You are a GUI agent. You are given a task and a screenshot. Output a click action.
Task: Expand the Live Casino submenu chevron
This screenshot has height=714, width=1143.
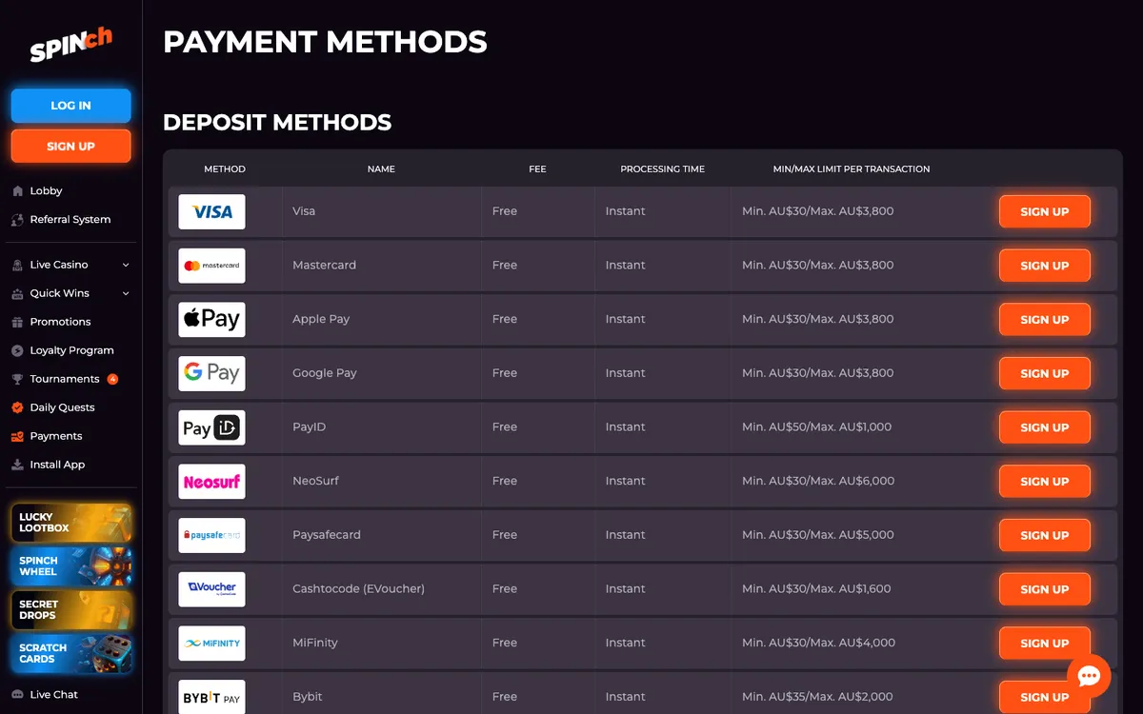point(126,266)
